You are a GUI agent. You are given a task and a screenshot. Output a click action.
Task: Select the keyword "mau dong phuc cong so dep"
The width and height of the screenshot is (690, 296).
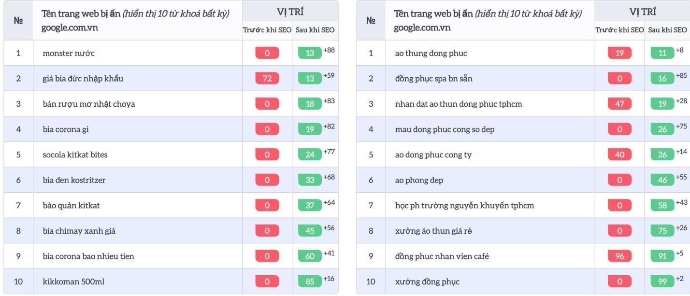(445, 129)
